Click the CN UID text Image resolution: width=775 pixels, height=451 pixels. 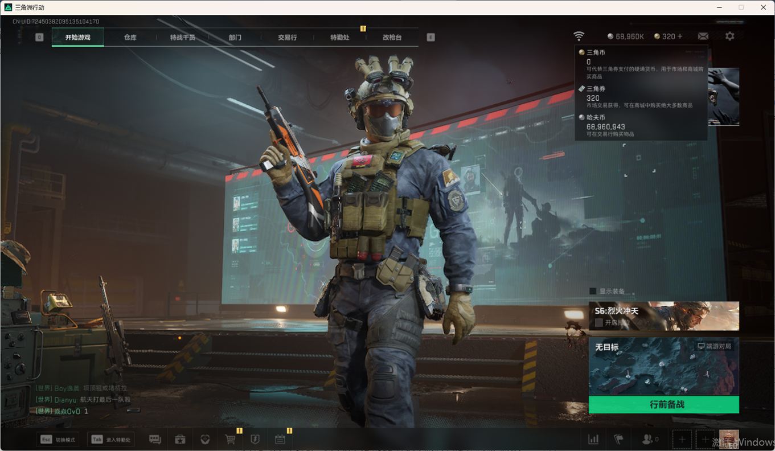56,22
